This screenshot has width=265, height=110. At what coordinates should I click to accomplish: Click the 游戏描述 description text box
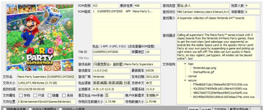(x=218, y=46)
